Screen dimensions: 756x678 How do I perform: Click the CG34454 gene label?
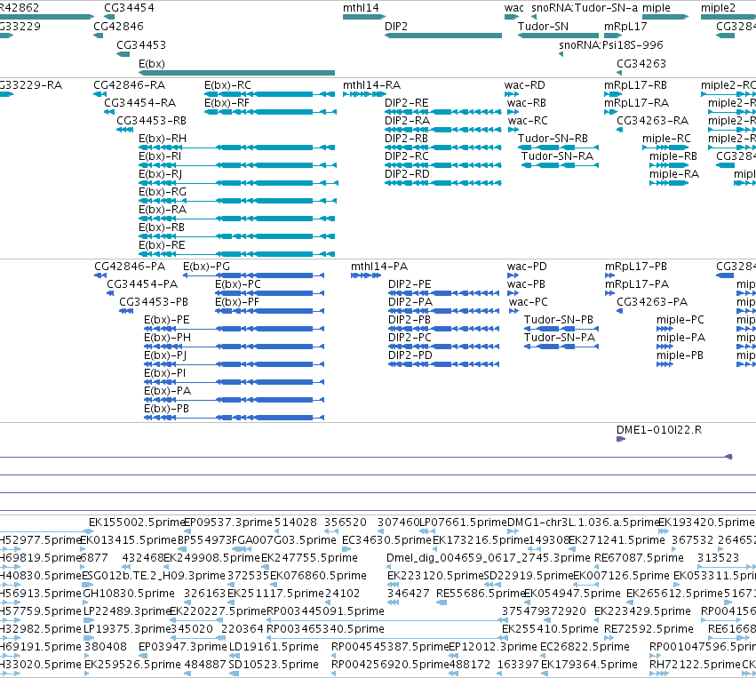pos(129,8)
